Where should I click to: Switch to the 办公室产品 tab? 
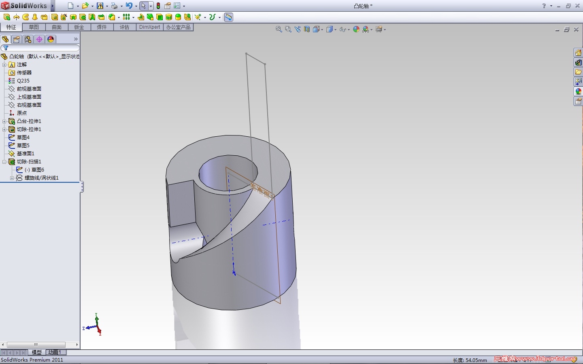[x=178, y=27]
